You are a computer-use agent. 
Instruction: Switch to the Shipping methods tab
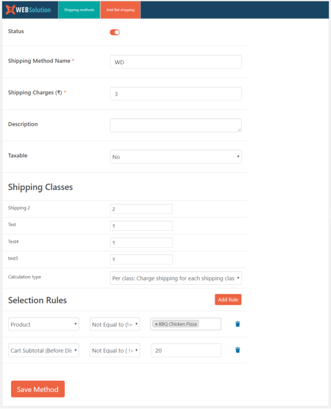pyautogui.click(x=79, y=10)
